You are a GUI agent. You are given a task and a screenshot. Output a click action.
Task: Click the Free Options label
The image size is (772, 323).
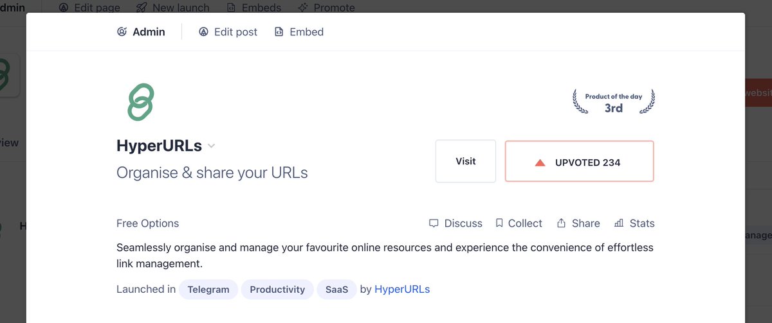148,223
